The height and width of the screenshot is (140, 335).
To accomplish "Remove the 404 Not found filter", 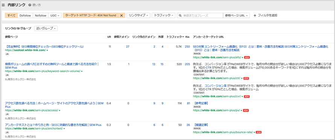I will pos(121,15).
